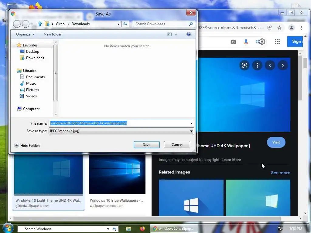This screenshot has width=311, height=233.
Task: Open file explorer from taskbar
Action: pyautogui.click(x=128, y=229)
